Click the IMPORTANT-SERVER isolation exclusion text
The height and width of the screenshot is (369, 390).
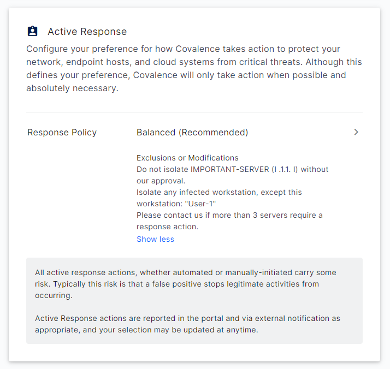232,175
